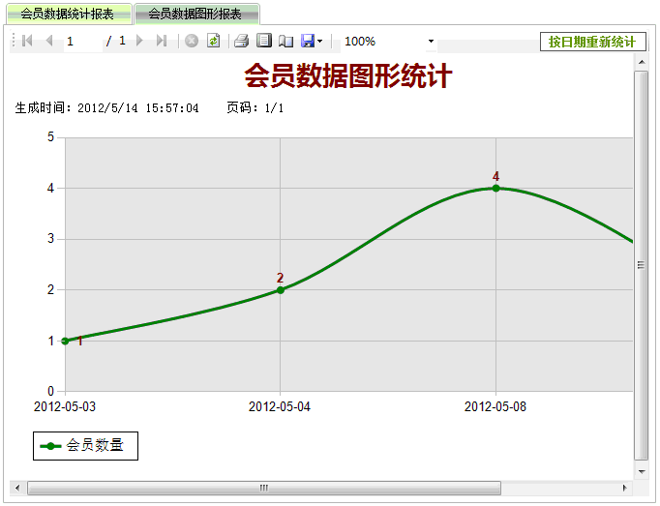Click the stop rendering icon
This screenshot has height=506, width=660.
click(192, 42)
